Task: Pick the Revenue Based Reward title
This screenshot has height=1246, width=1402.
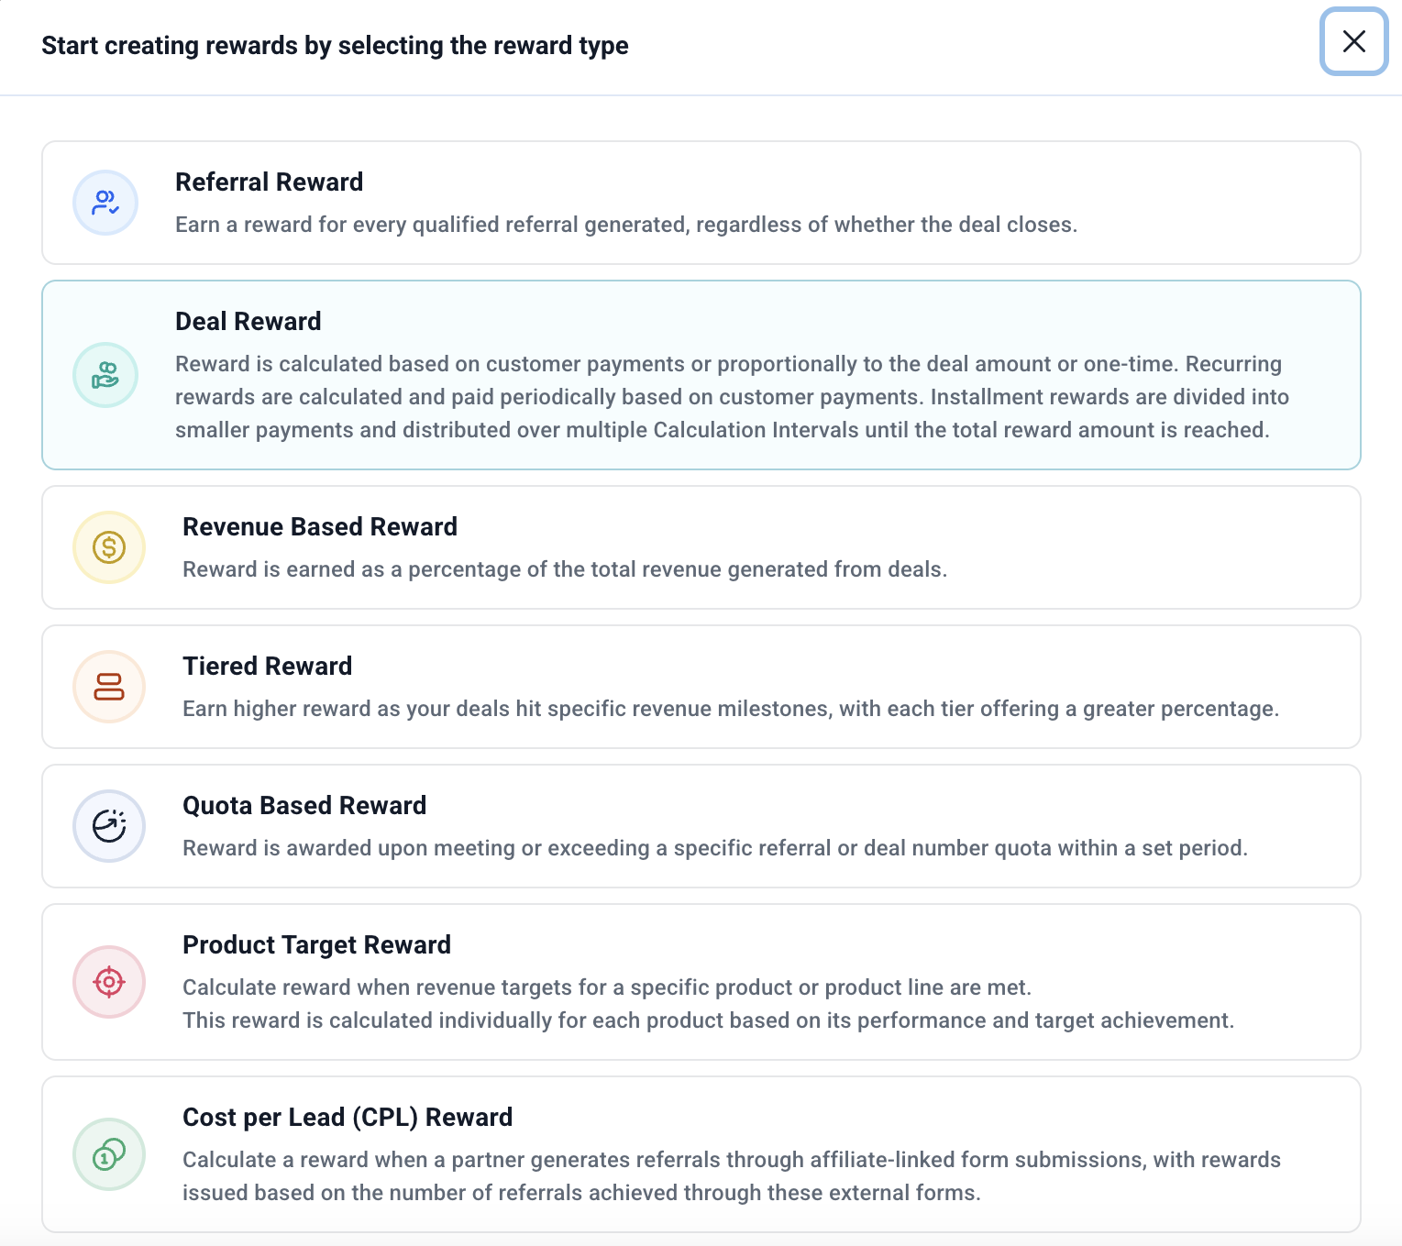Action: point(319,526)
